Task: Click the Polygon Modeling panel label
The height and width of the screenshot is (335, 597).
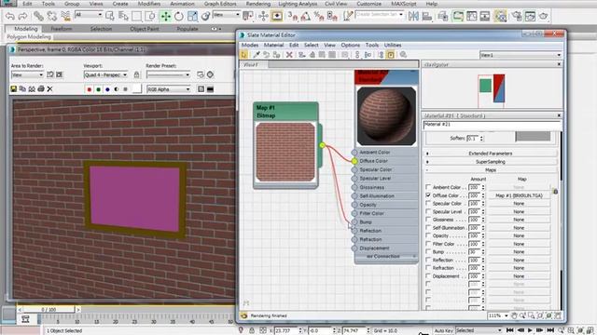Action: [29, 37]
